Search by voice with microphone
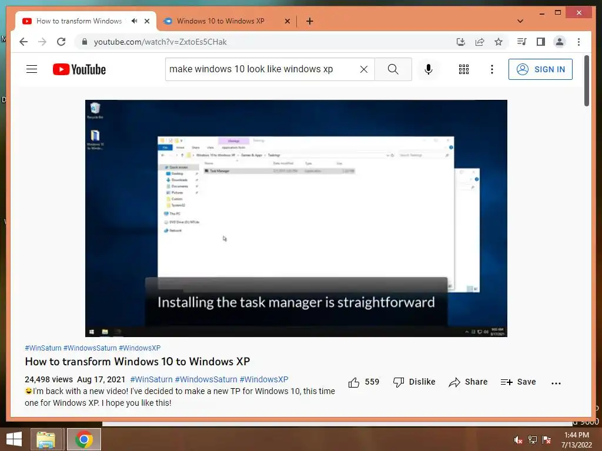The width and height of the screenshot is (602, 451). pos(429,69)
